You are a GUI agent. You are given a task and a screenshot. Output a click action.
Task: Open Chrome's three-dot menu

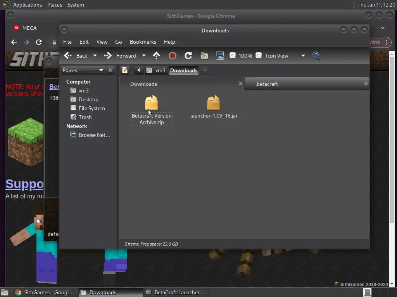coord(386,42)
